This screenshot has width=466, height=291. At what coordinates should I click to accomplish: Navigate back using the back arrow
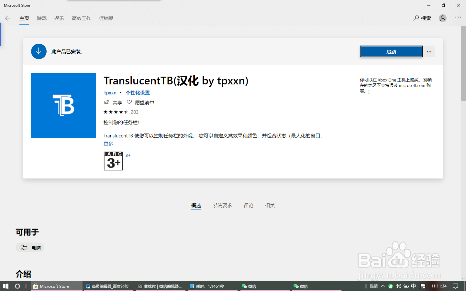click(8, 18)
